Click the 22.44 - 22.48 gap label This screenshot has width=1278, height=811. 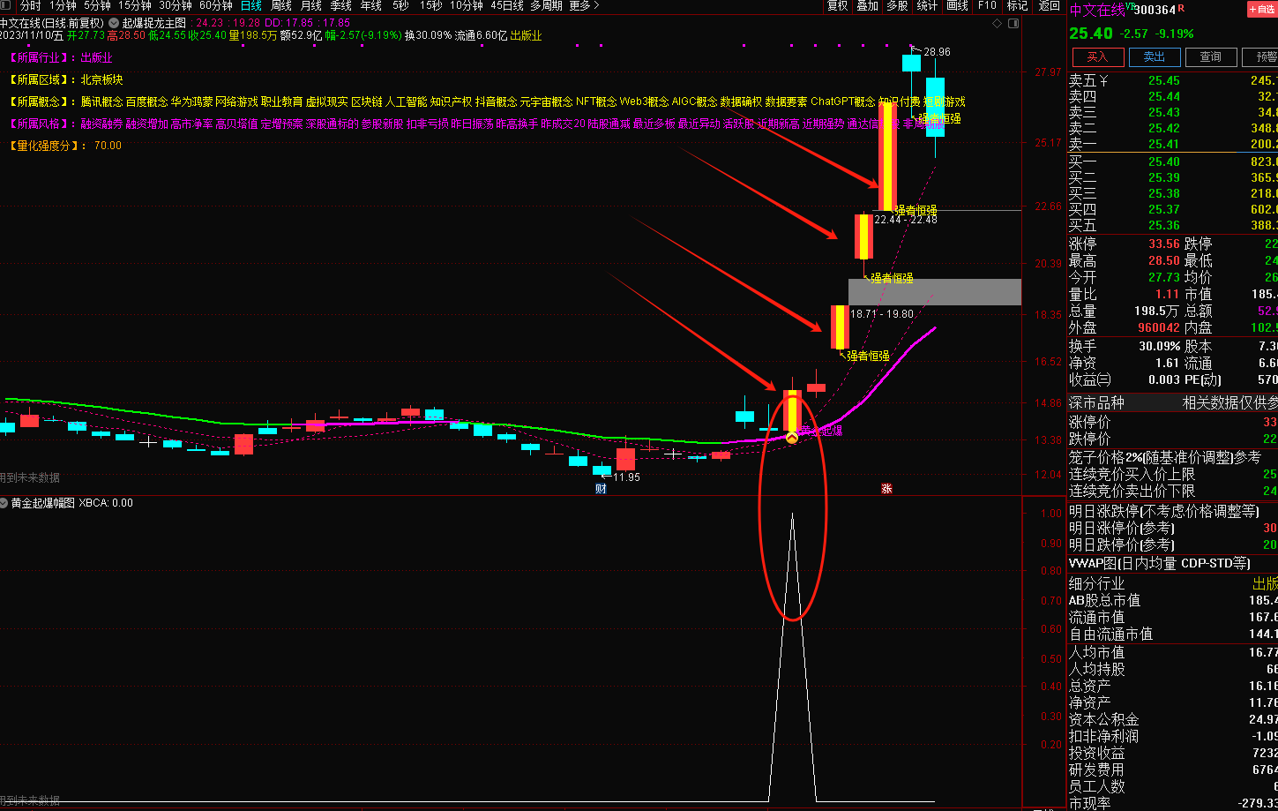point(906,220)
